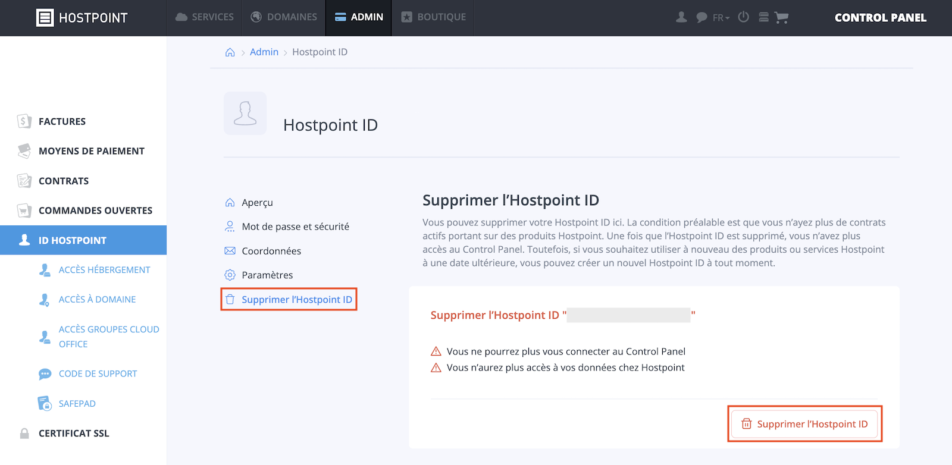Click the Contrats document icon
This screenshot has width=952, height=465.
[24, 181]
